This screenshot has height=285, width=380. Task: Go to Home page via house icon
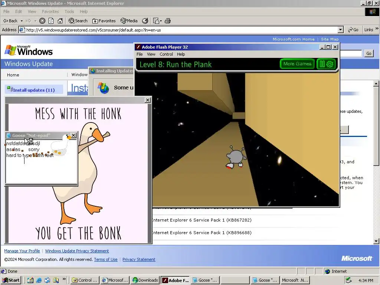60,21
